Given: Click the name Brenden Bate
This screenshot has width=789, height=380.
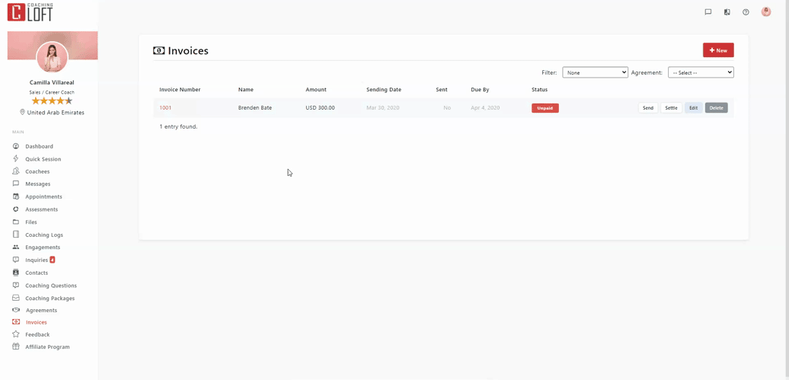Looking at the screenshot, I should coord(255,107).
